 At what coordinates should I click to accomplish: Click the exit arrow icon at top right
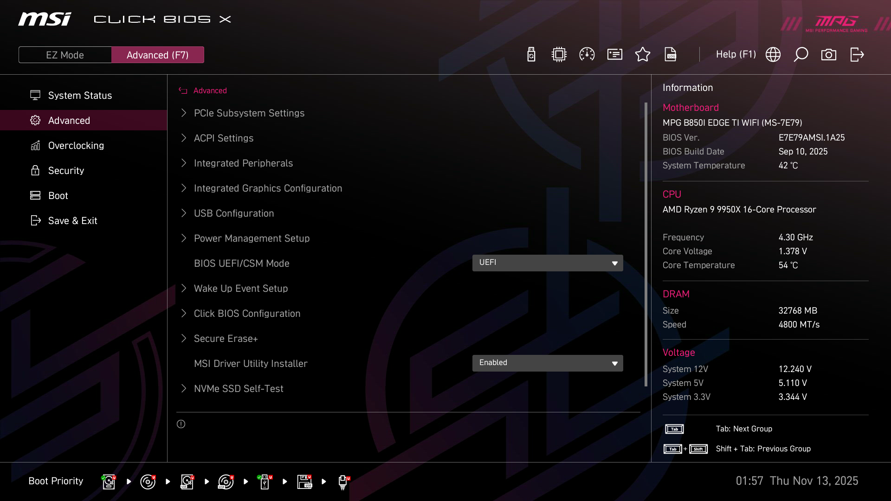[x=857, y=55]
